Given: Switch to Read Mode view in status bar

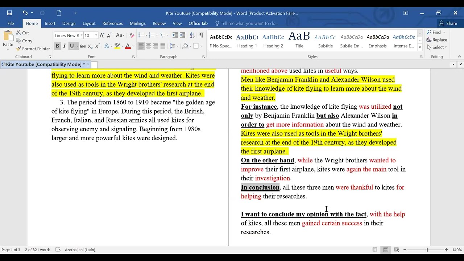Looking at the screenshot, I should point(375,250).
